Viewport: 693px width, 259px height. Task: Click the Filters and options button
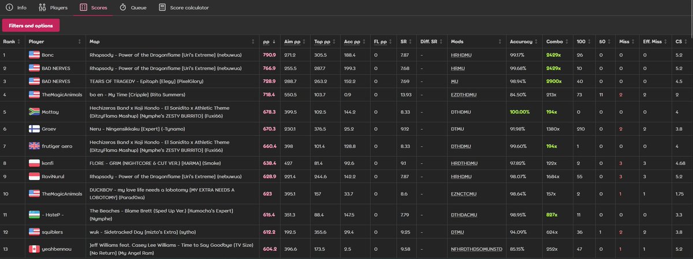point(31,25)
